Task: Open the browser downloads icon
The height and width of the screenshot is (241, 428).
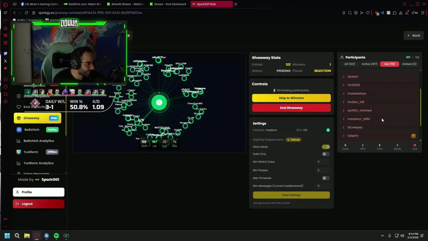Action: 407,13
